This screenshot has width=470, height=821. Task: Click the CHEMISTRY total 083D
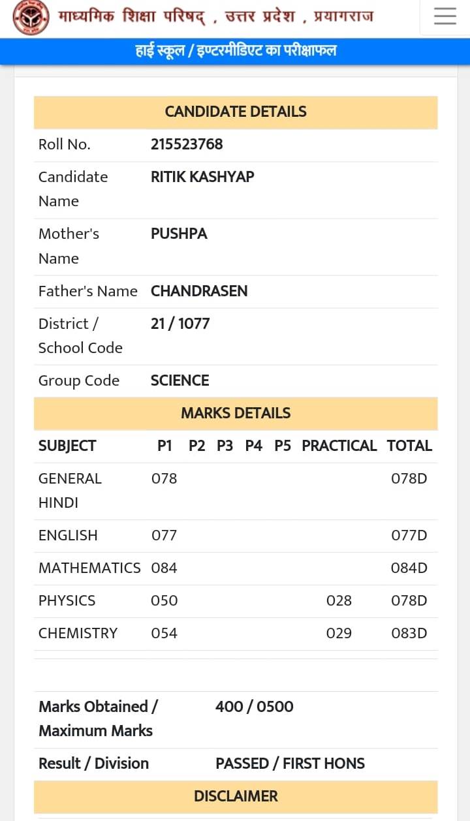[409, 634]
